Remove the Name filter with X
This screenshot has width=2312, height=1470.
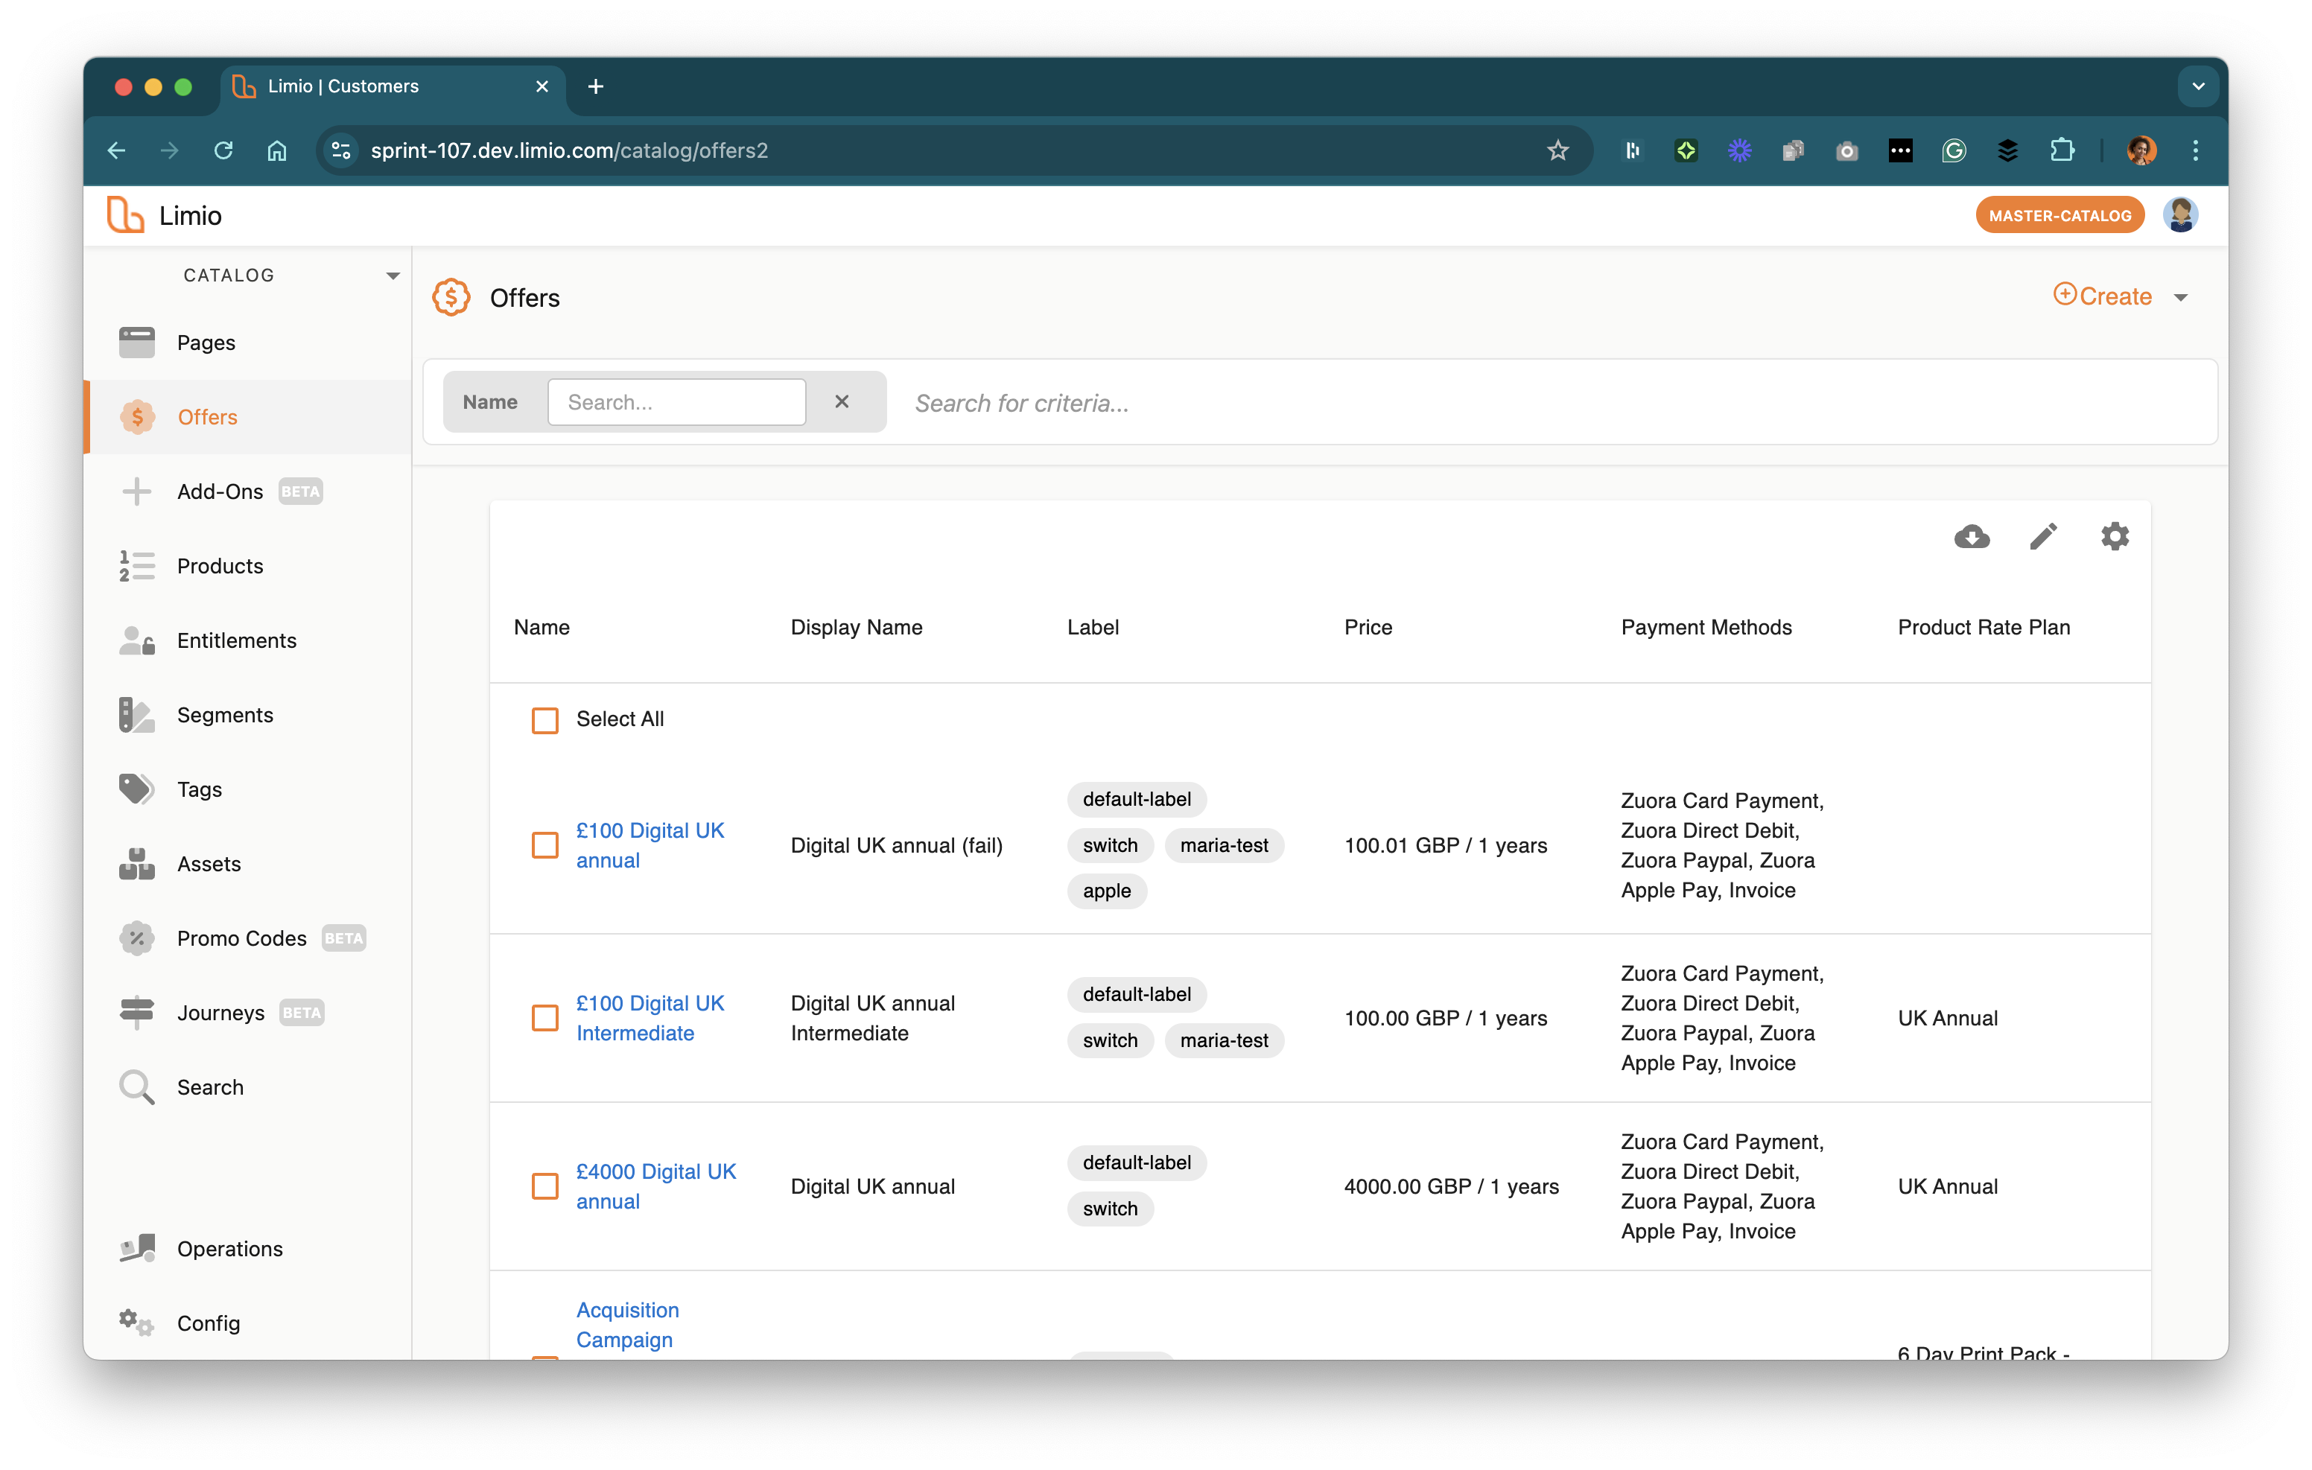coord(842,401)
